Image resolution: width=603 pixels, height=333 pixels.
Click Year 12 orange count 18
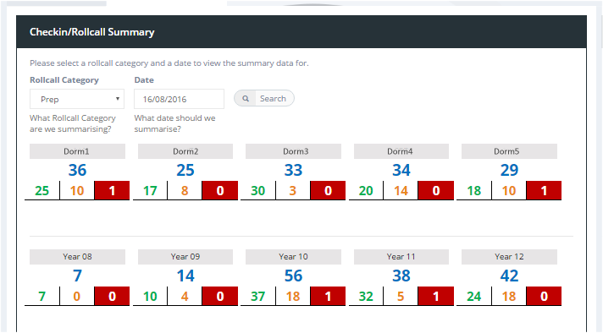pyautogui.click(x=509, y=296)
